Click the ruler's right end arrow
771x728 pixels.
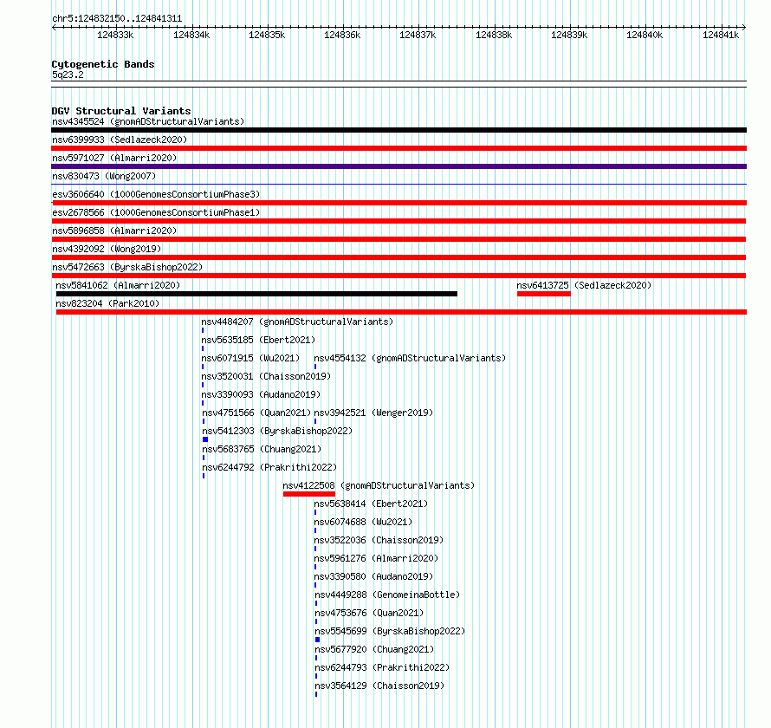(744, 27)
